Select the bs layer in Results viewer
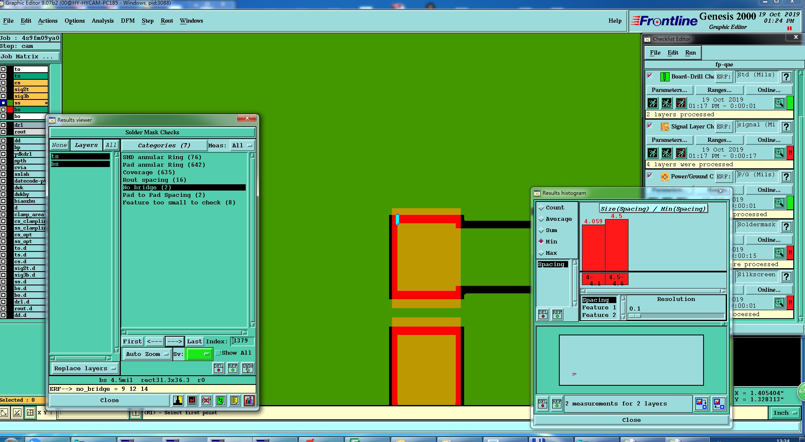 point(80,164)
